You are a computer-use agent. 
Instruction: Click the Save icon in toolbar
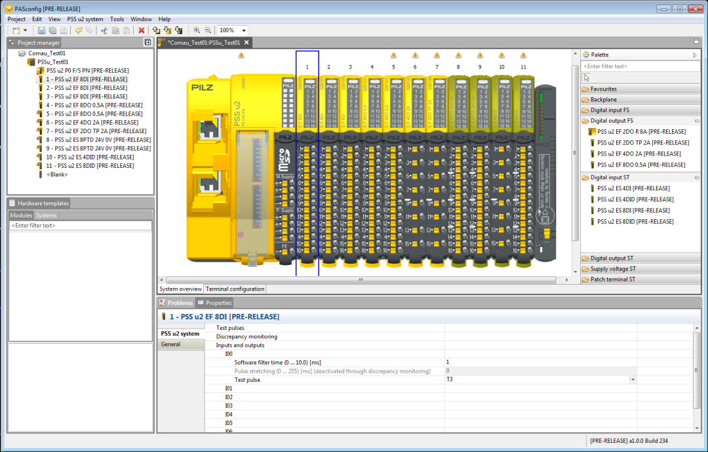click(41, 30)
